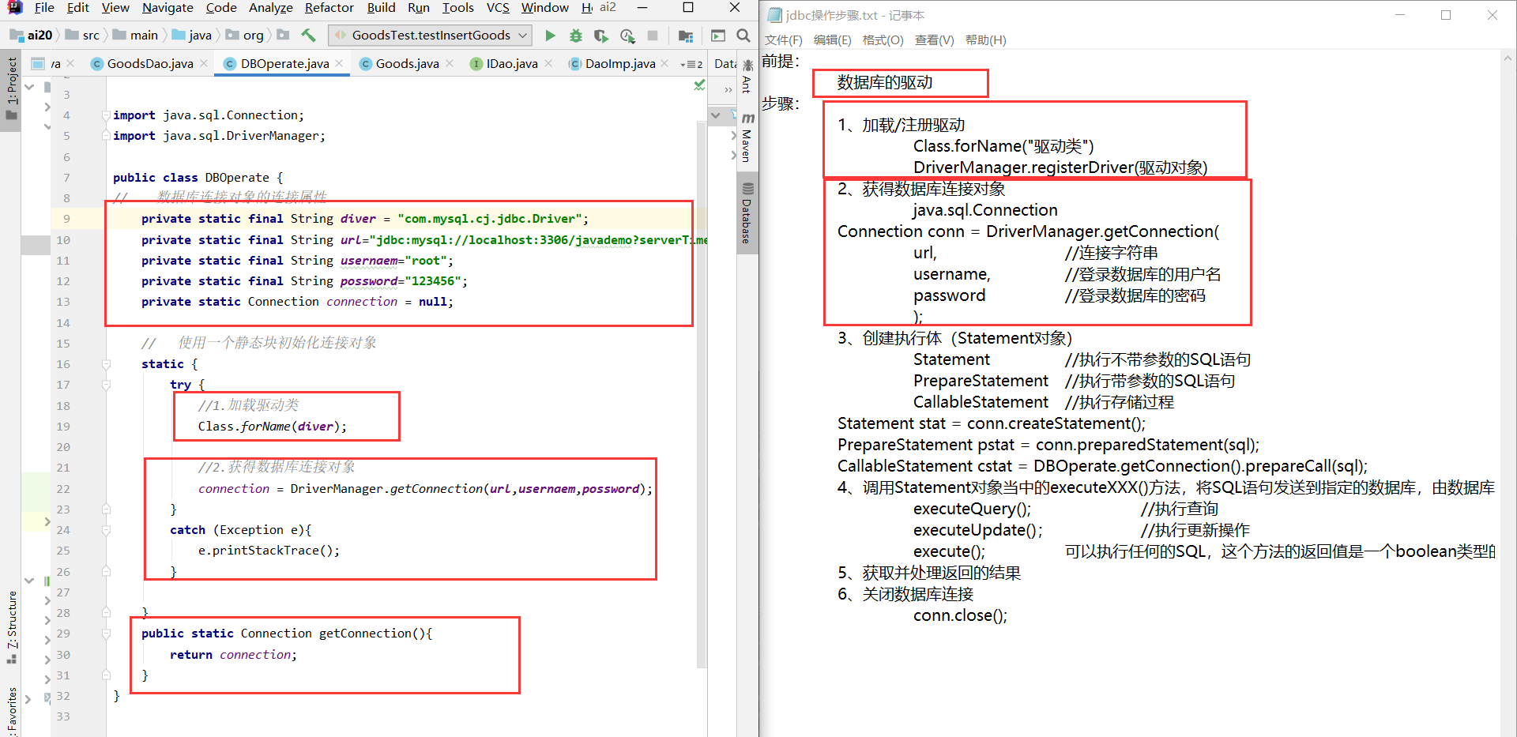Open Notepad 查看(V) menu
The height and width of the screenshot is (737, 1517).
pyautogui.click(x=935, y=40)
